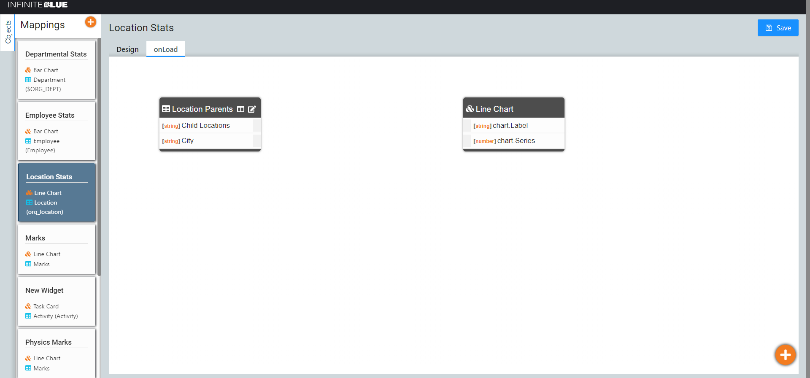The width and height of the screenshot is (810, 378).
Task: Select the onLoad tab
Action: pos(166,49)
